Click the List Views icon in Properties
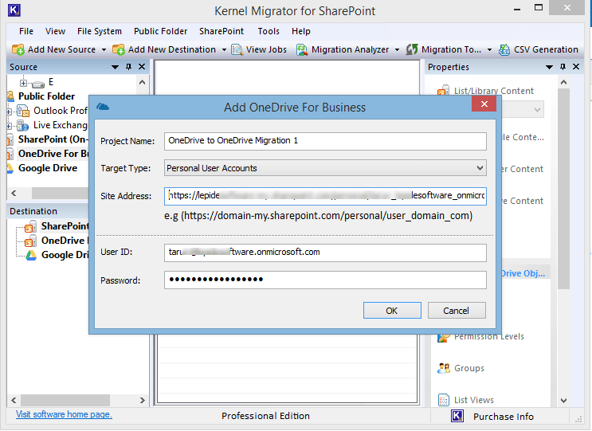This screenshot has width=592, height=431. 444,400
